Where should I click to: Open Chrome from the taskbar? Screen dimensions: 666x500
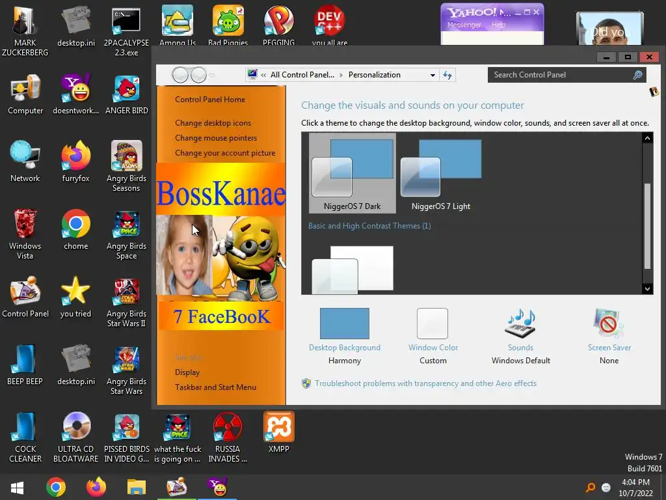point(56,487)
